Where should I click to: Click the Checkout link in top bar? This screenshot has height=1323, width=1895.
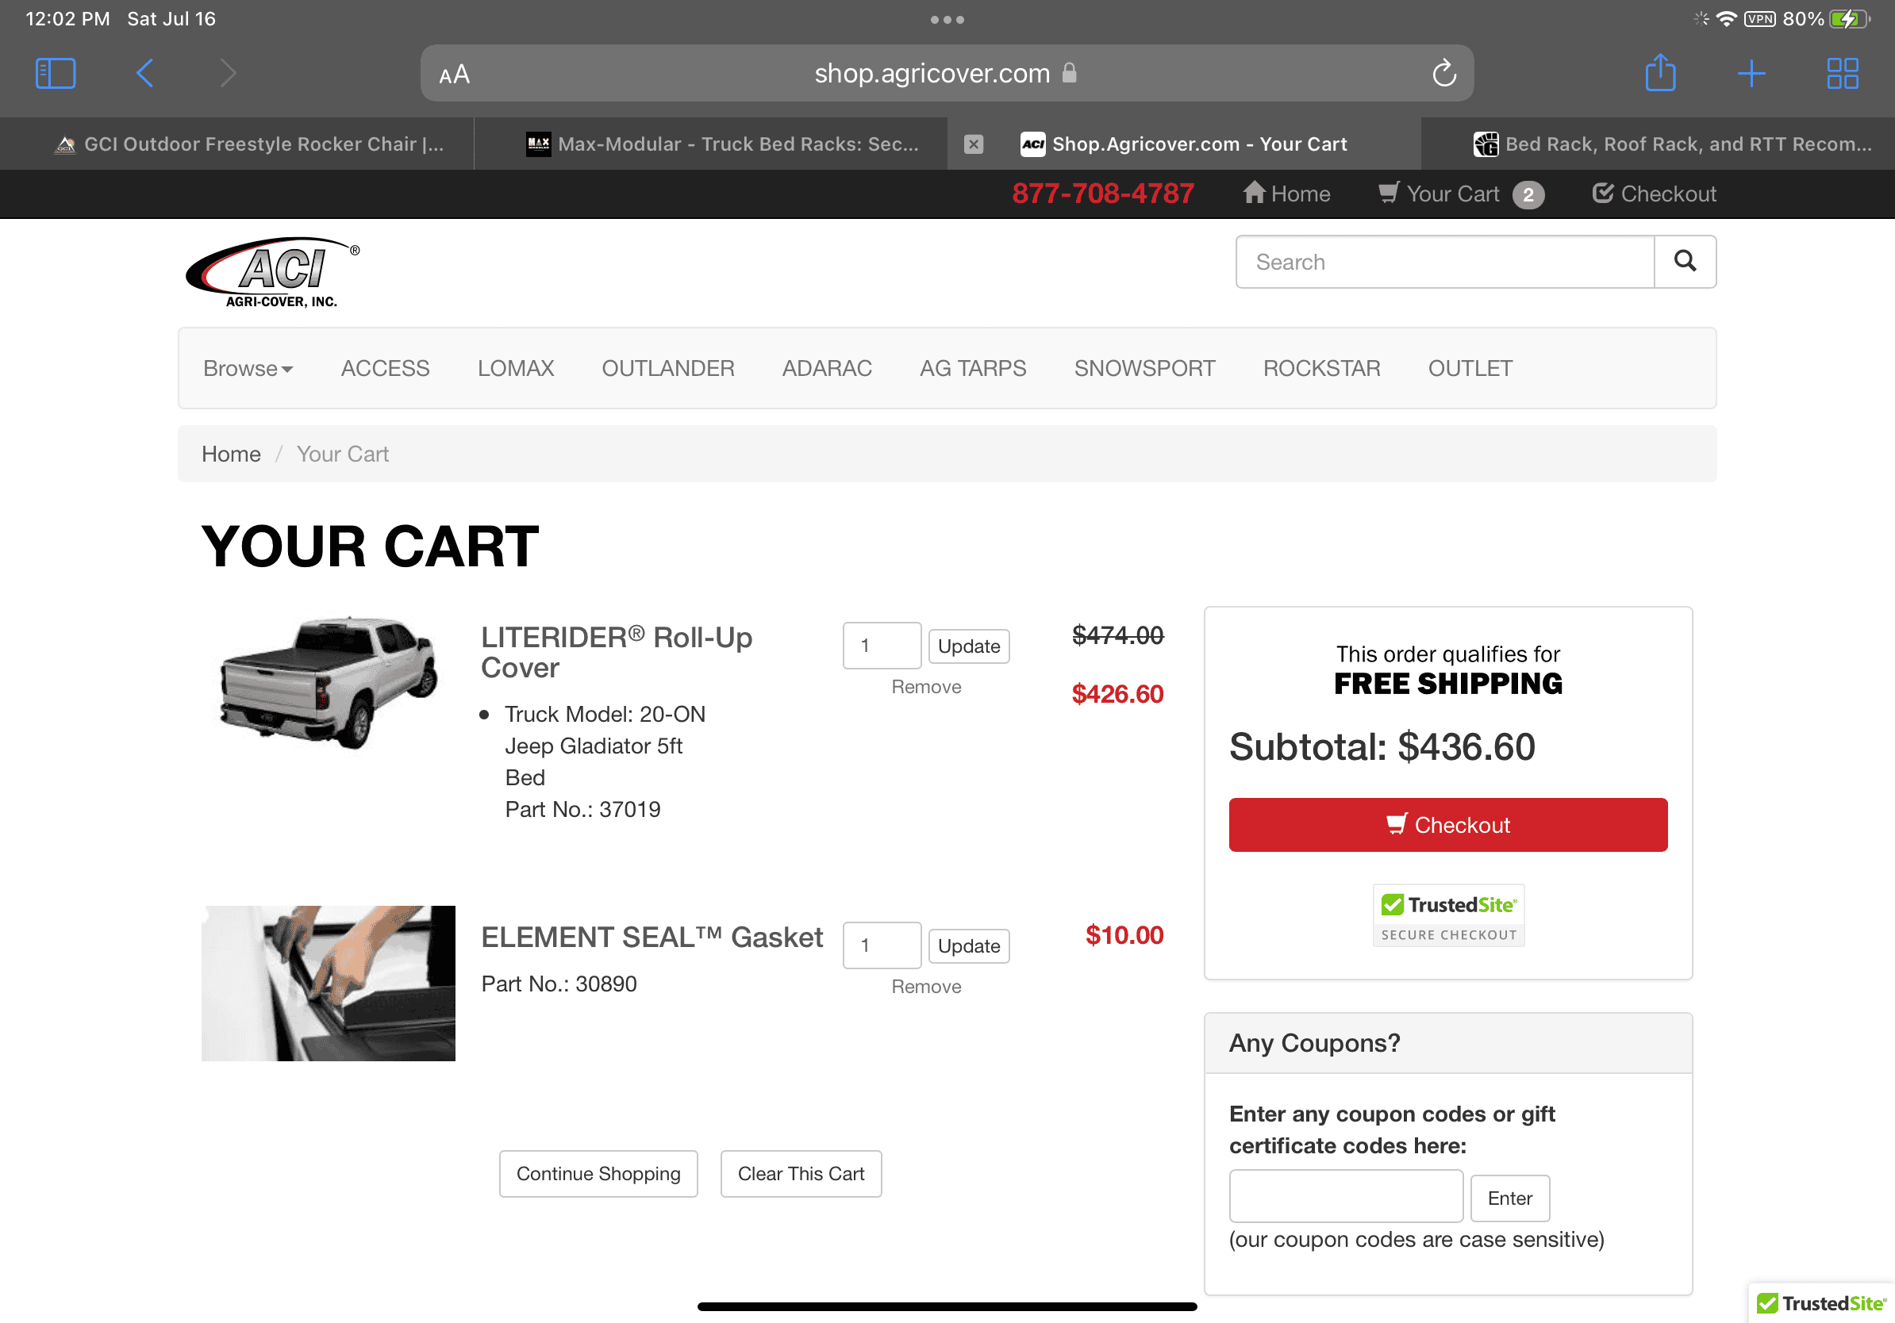[1654, 194]
